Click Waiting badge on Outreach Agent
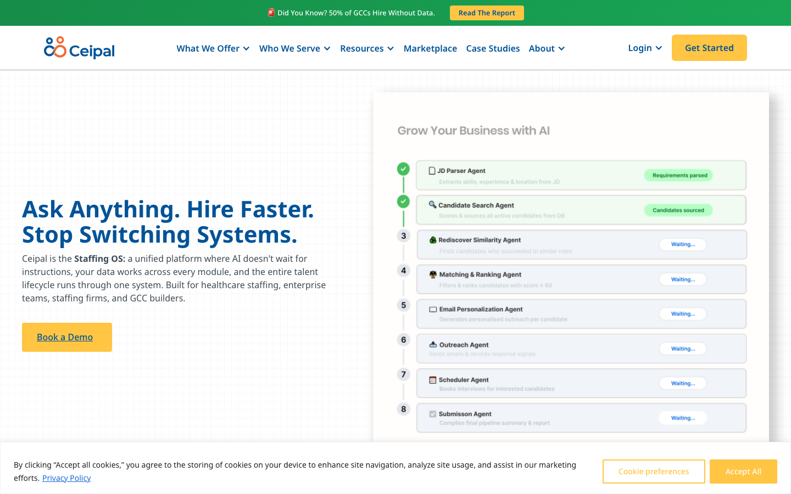This screenshot has width=791, height=494. [683, 349]
